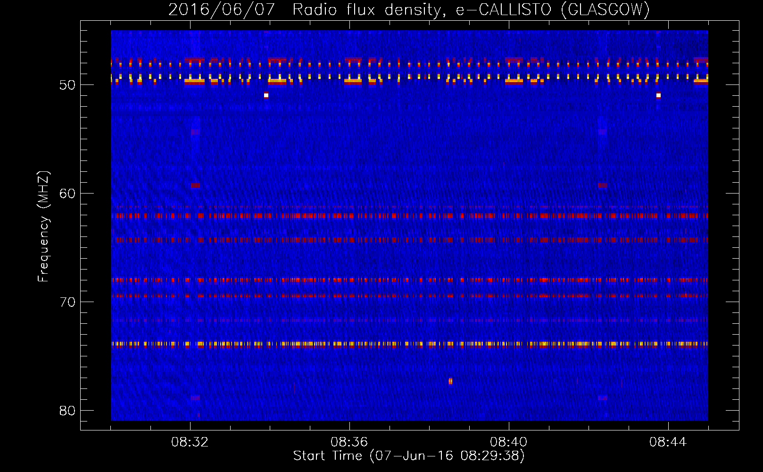Click the 08:36 time tick label
Image resolution: width=763 pixels, height=472 pixels.
349,442
